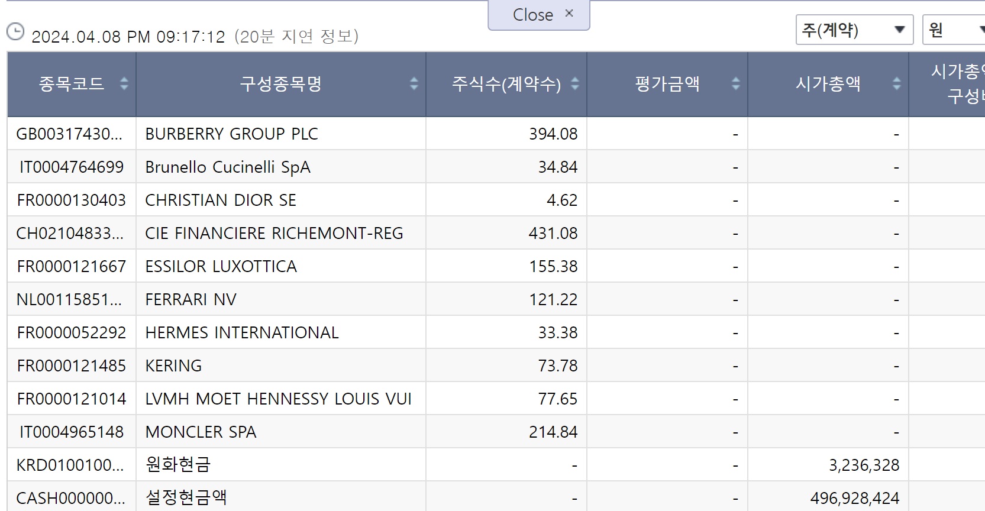Click share count 214.84
Viewport: 985px width, 511px height.
553,432
